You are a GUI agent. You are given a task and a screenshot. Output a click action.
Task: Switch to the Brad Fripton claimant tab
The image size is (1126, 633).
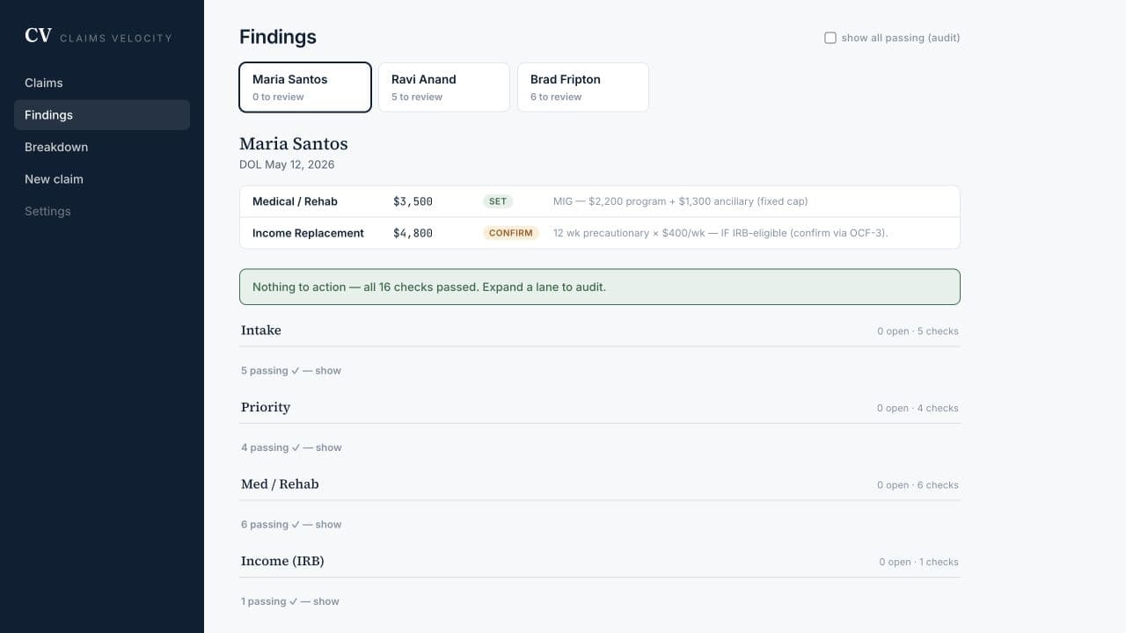583,87
